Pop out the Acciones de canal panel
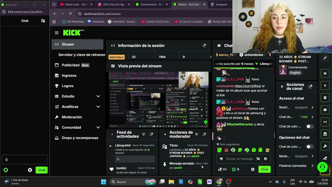Viewport: 332px width, 187px height. click(x=310, y=86)
